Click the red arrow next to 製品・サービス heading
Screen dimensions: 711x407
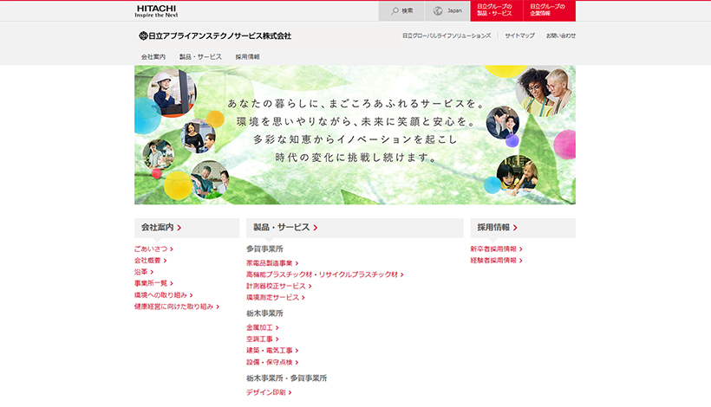click(315, 228)
